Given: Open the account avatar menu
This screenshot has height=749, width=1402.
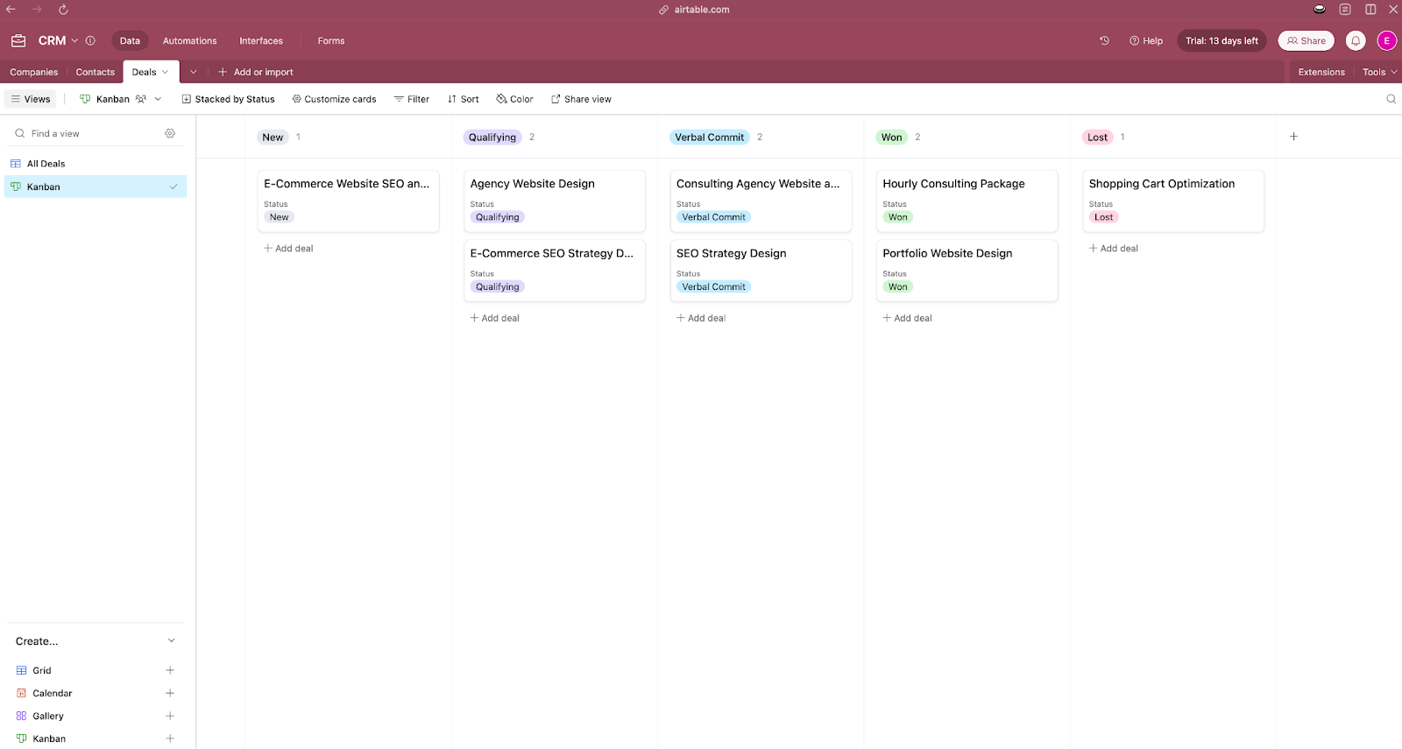Looking at the screenshot, I should coord(1386,40).
